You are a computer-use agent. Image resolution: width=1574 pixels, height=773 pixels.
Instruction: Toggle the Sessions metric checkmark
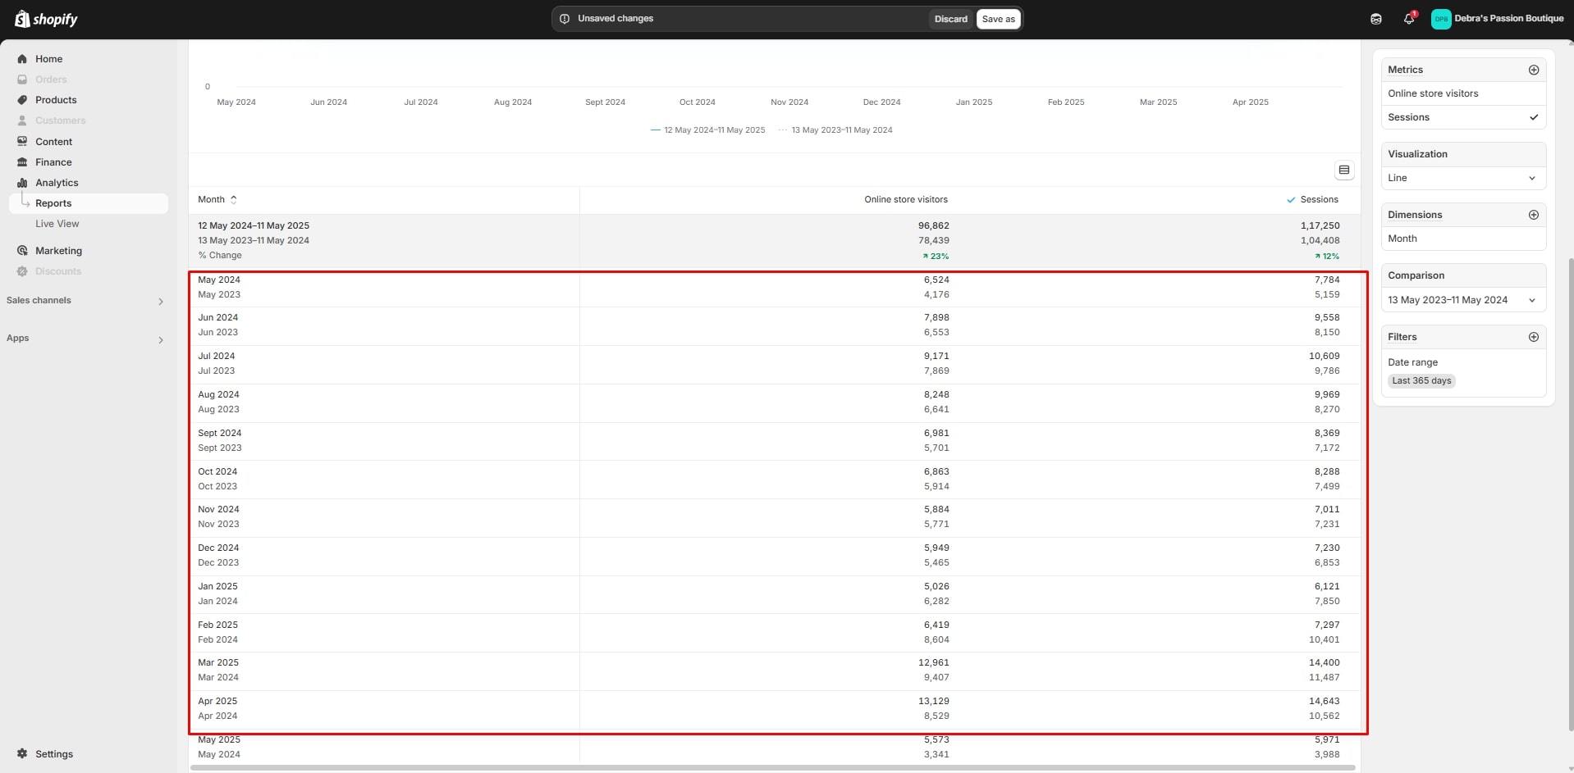pos(1533,117)
